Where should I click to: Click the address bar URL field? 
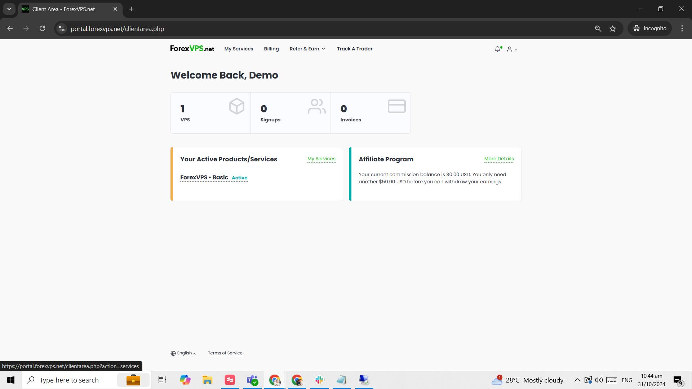pyautogui.click(x=324, y=28)
